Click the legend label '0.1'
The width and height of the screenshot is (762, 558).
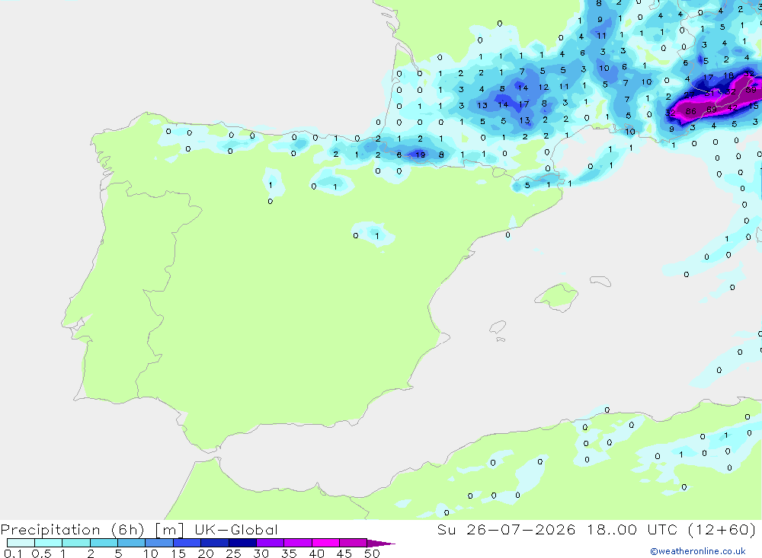(x=13, y=553)
